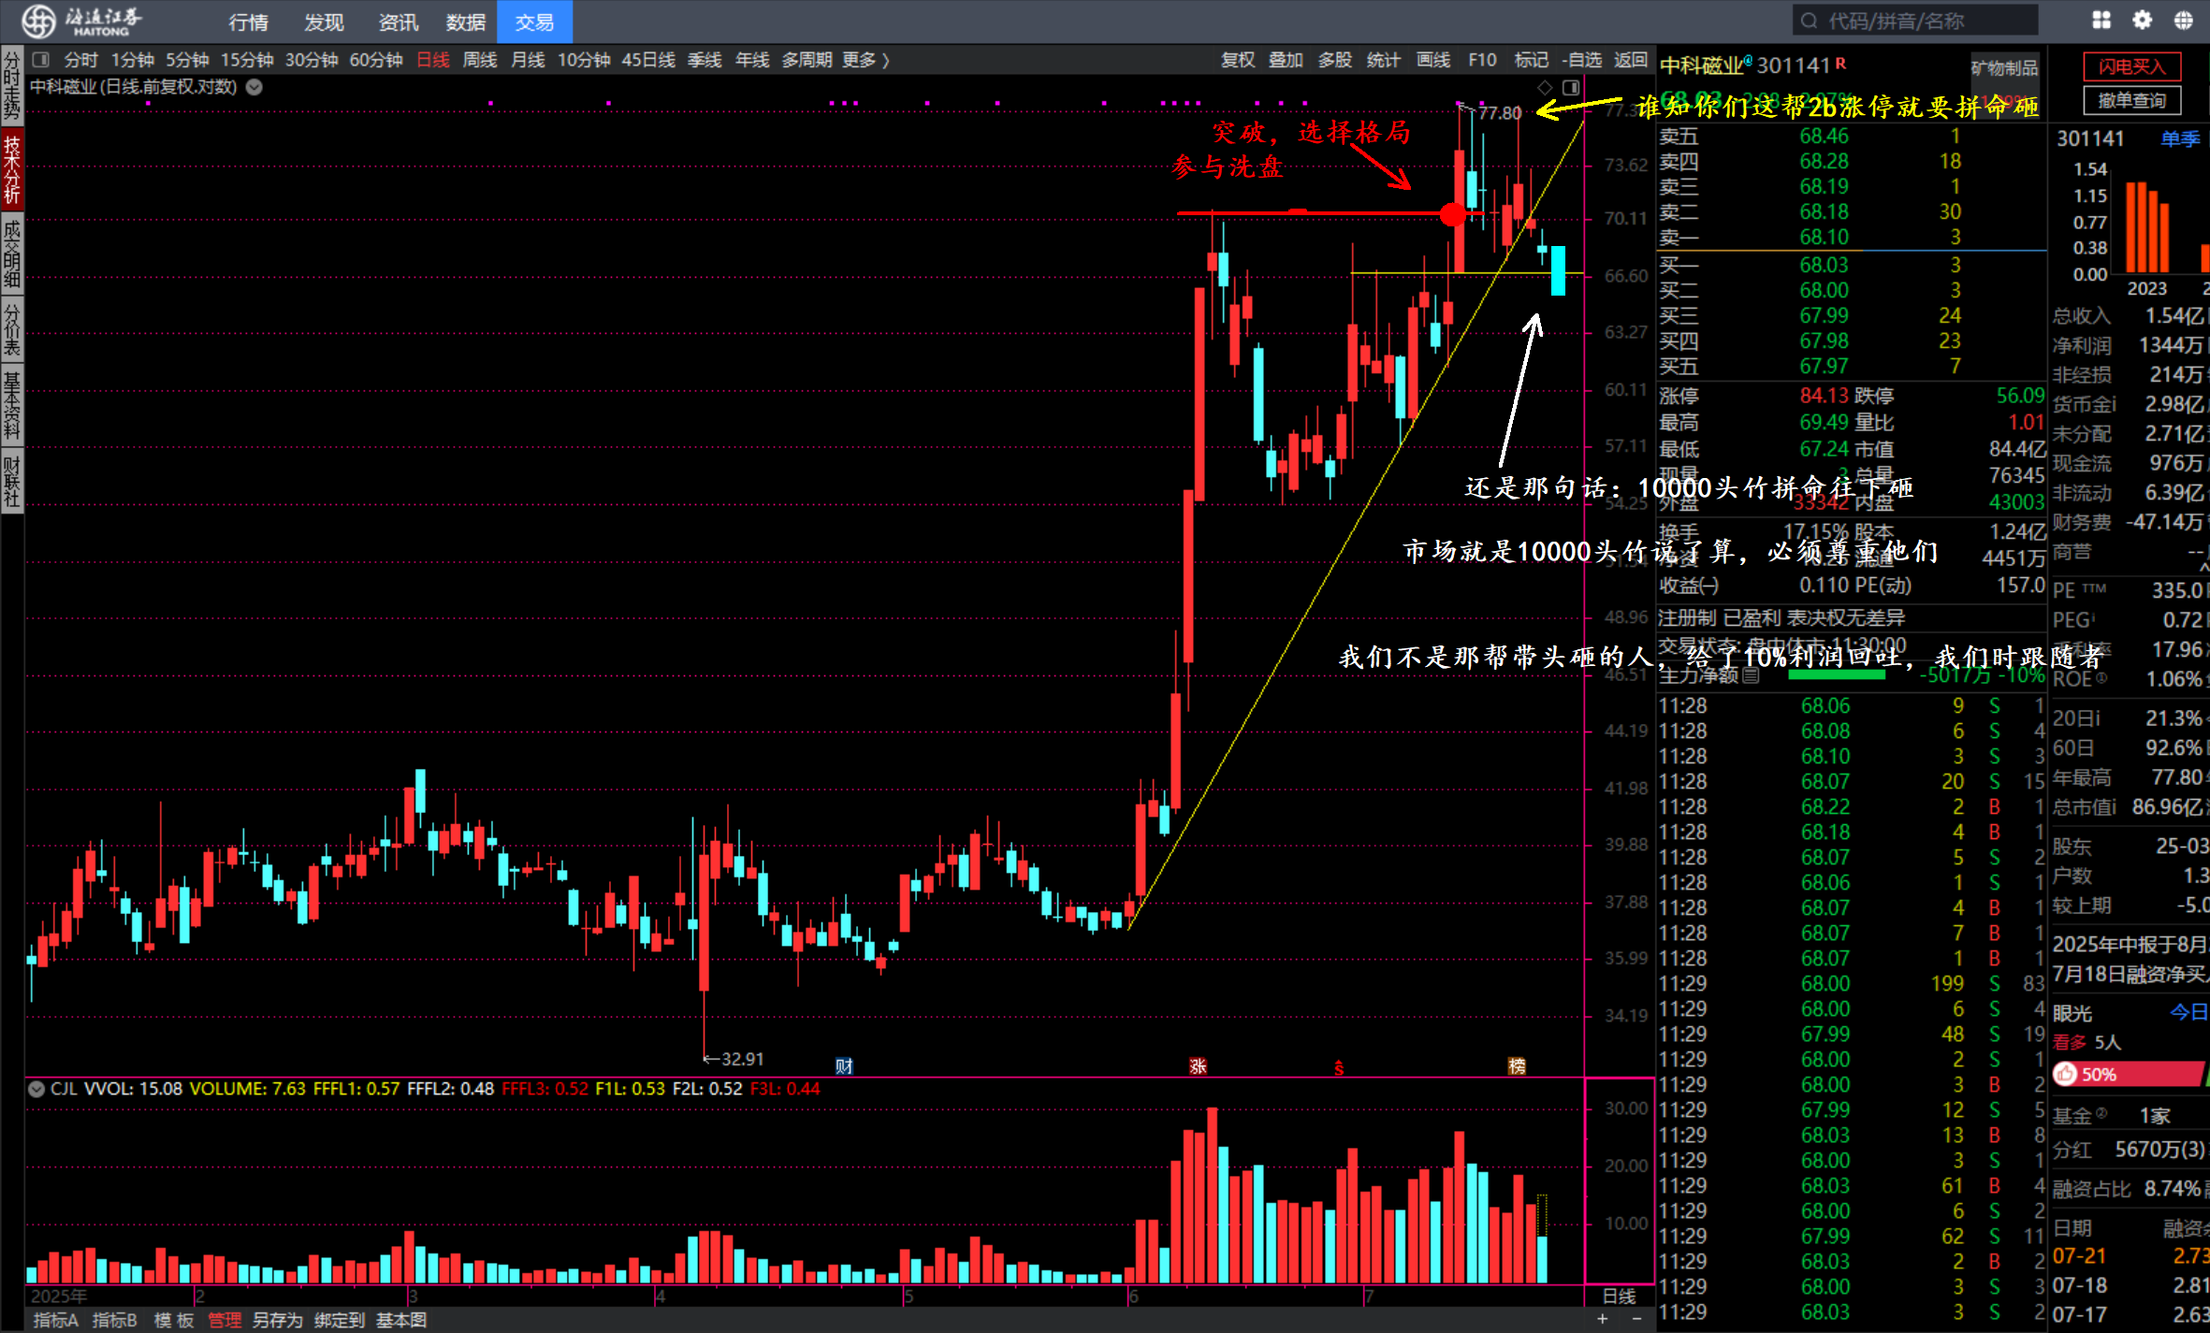
Task: Click the 管理 bottom tab
Action: pos(225,1320)
